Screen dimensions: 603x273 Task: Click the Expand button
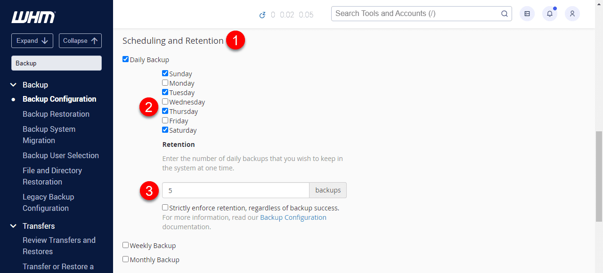[32, 40]
